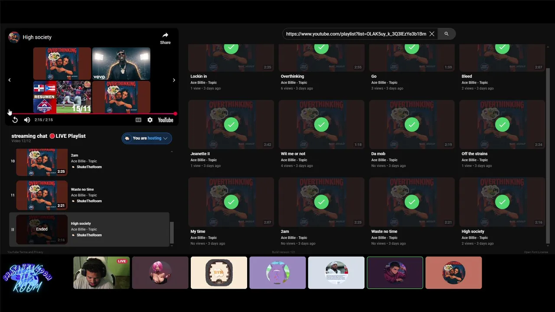This screenshot has height=312, width=555.
Task: Toggle checkmark on My time video
Action: tap(231, 202)
